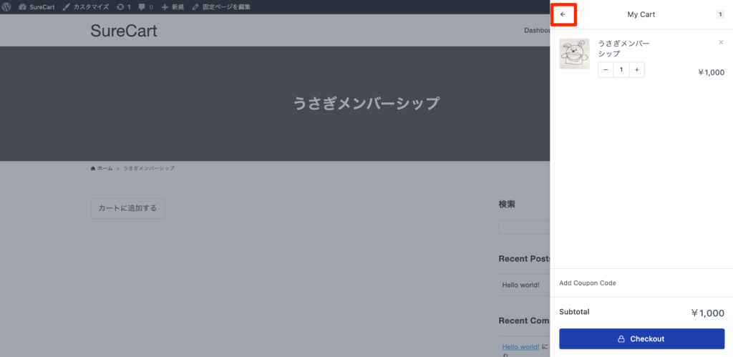Open the 新規 menu in the admin bar

tap(173, 7)
